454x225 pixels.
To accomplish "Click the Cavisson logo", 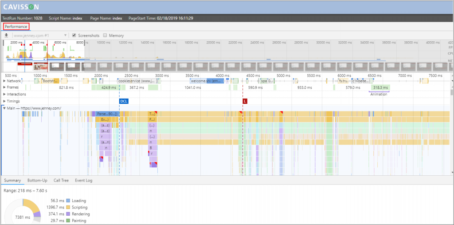I will click(x=21, y=7).
